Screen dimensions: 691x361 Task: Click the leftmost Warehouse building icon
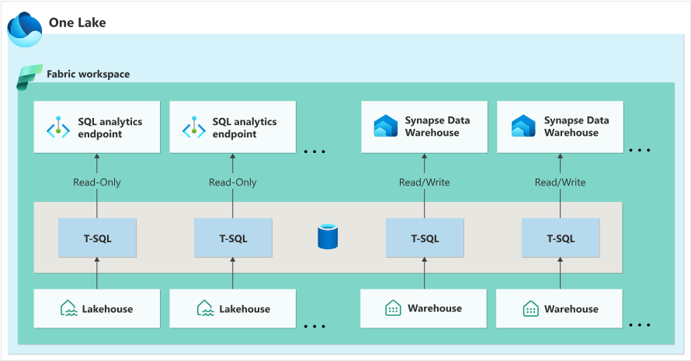pyautogui.click(x=393, y=308)
